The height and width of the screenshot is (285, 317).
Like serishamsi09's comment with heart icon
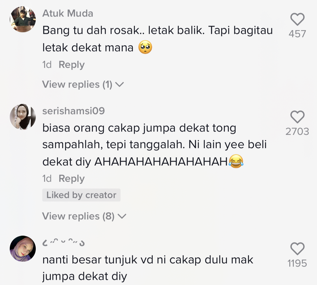[x=297, y=117]
